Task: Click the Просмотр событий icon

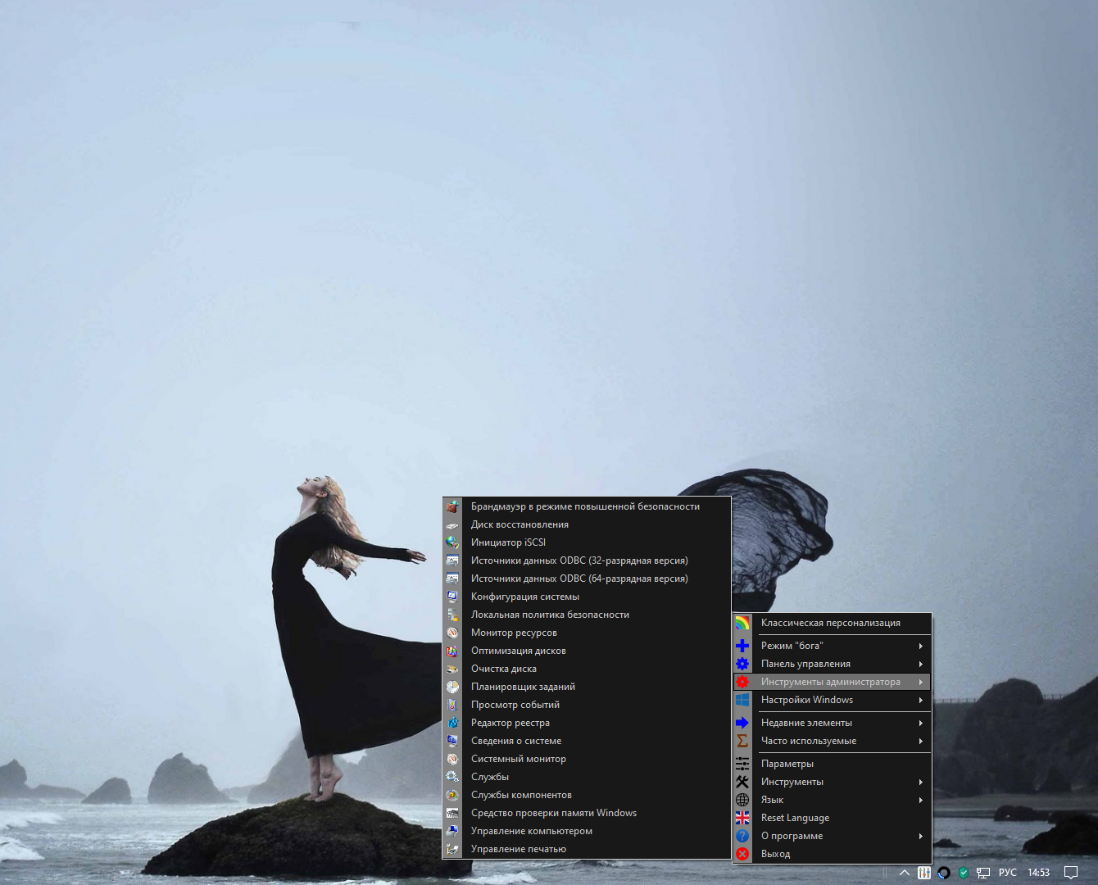Action: 452,705
